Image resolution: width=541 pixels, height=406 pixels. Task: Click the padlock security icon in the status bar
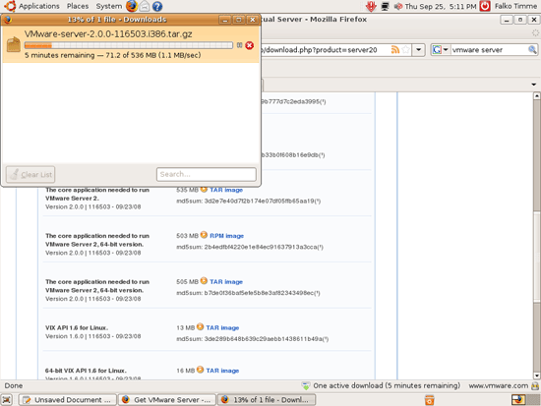[535, 385]
